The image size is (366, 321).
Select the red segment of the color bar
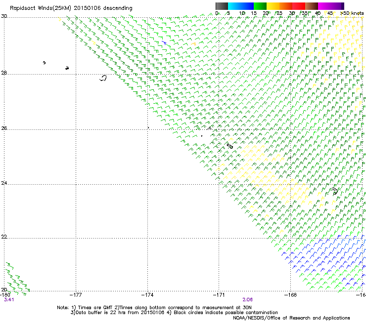point(299,6)
